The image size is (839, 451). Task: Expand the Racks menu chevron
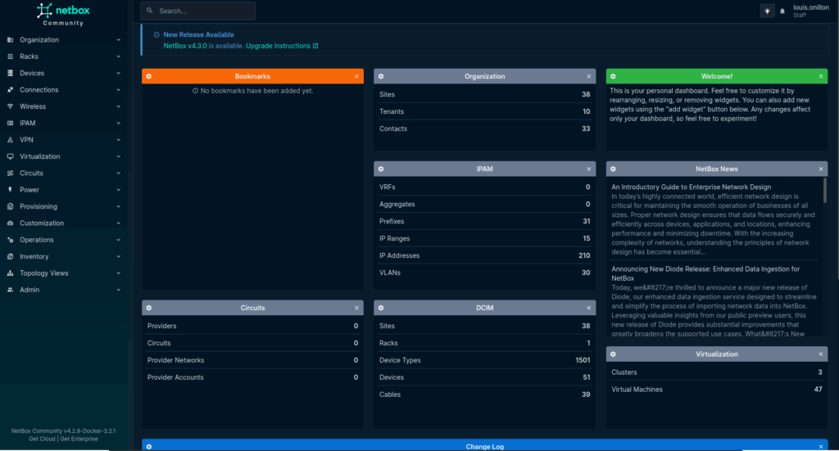[118, 56]
